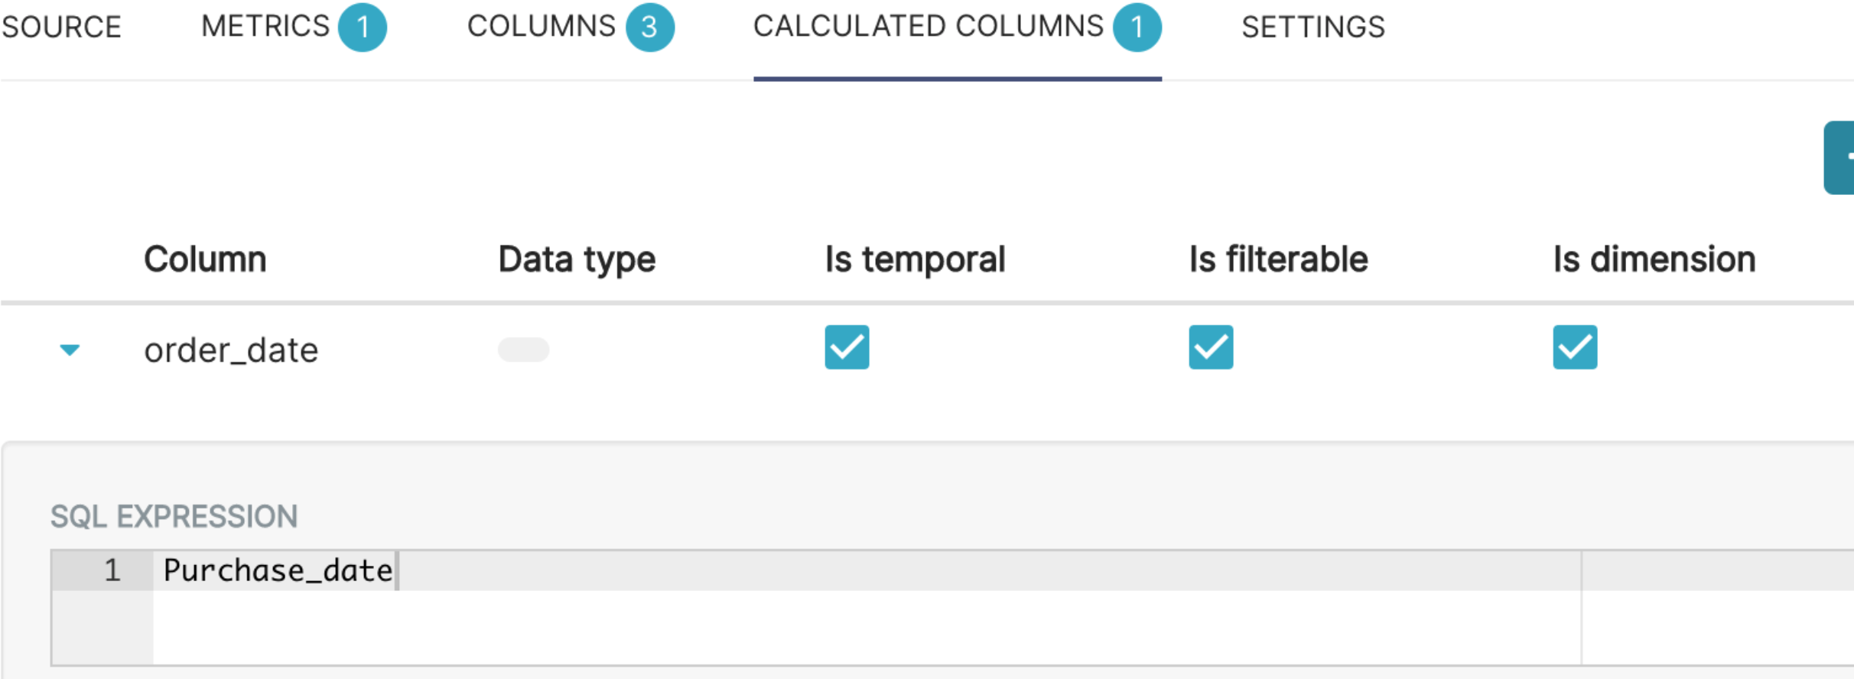Open the COLUMNS tab
Screen dimensions: 1854x679
(541, 28)
